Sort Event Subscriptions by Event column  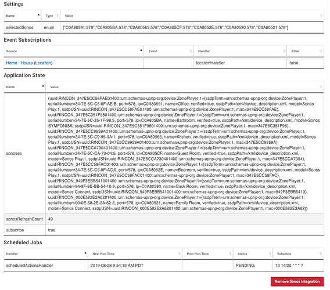(x=168, y=51)
